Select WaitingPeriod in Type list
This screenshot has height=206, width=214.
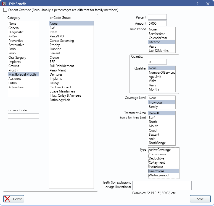coord(158,175)
